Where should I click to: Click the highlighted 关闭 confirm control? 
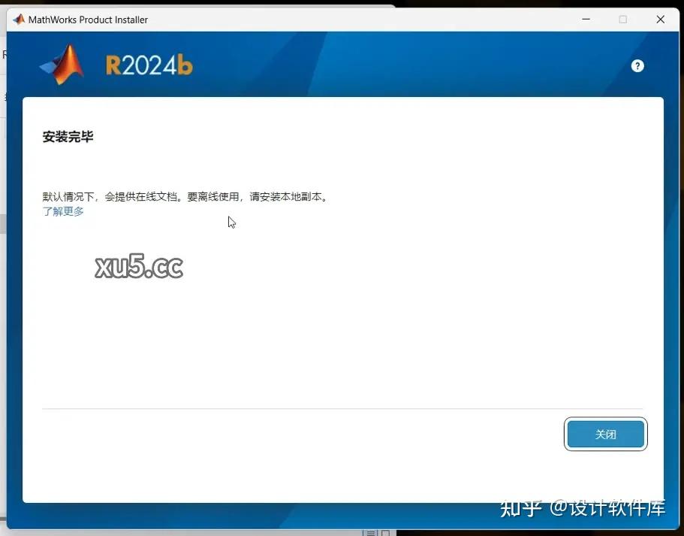coord(605,434)
